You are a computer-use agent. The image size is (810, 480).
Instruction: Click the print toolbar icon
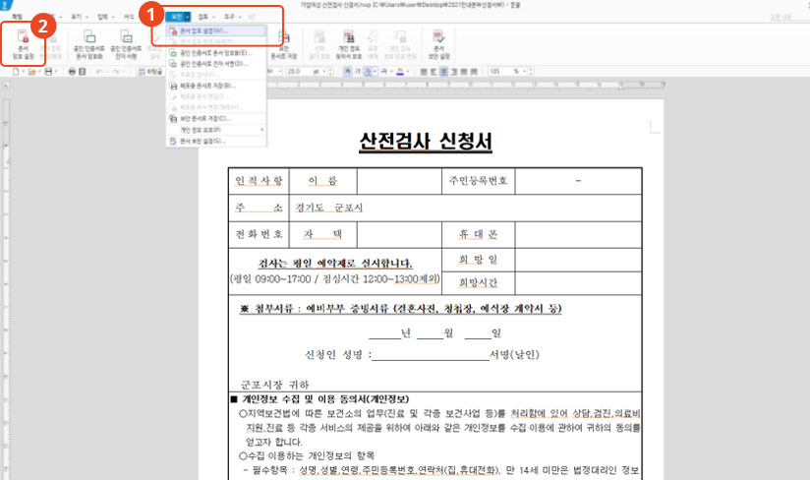(x=72, y=71)
